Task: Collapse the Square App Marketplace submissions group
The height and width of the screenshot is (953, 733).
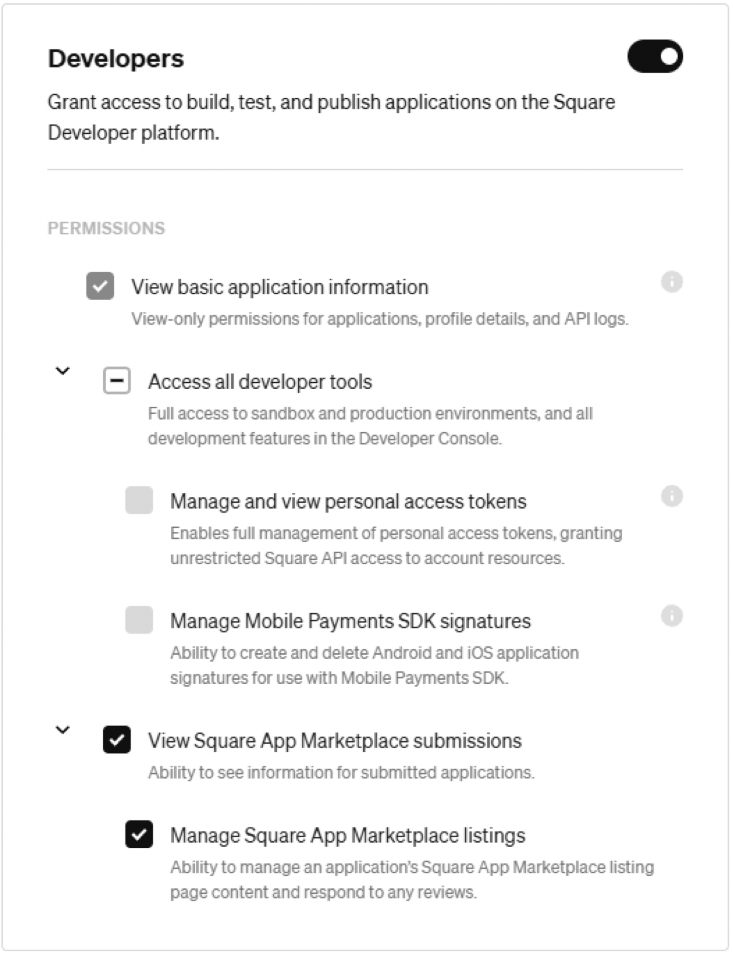Action: click(x=62, y=730)
